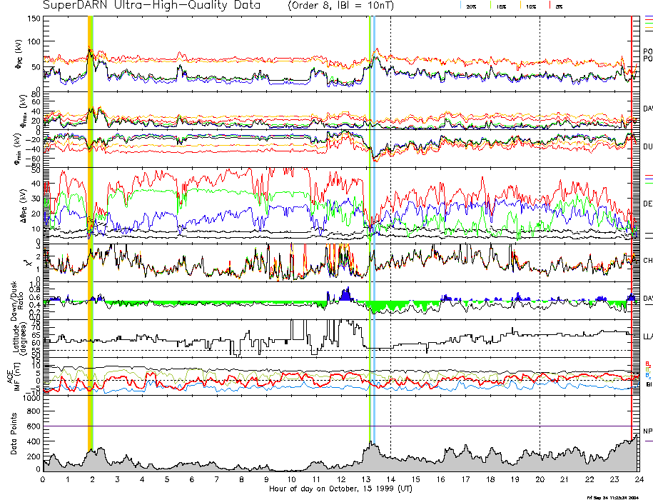This screenshot has width=653, height=500.
Task: Click the 'Data Points' axis label
Action: pyautogui.click(x=14, y=434)
